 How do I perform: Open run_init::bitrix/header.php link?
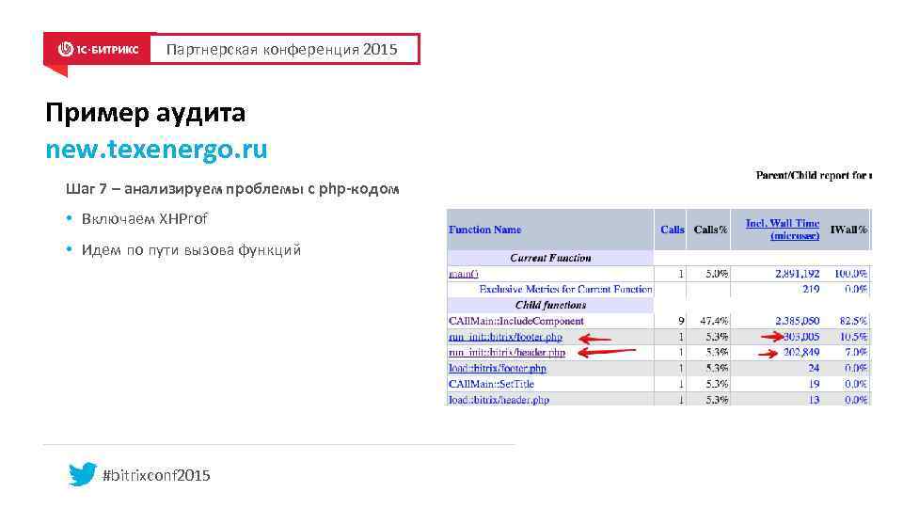[507, 353]
